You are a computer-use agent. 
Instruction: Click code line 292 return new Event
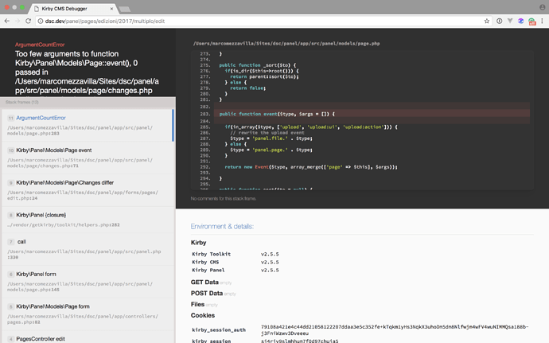click(x=311, y=167)
